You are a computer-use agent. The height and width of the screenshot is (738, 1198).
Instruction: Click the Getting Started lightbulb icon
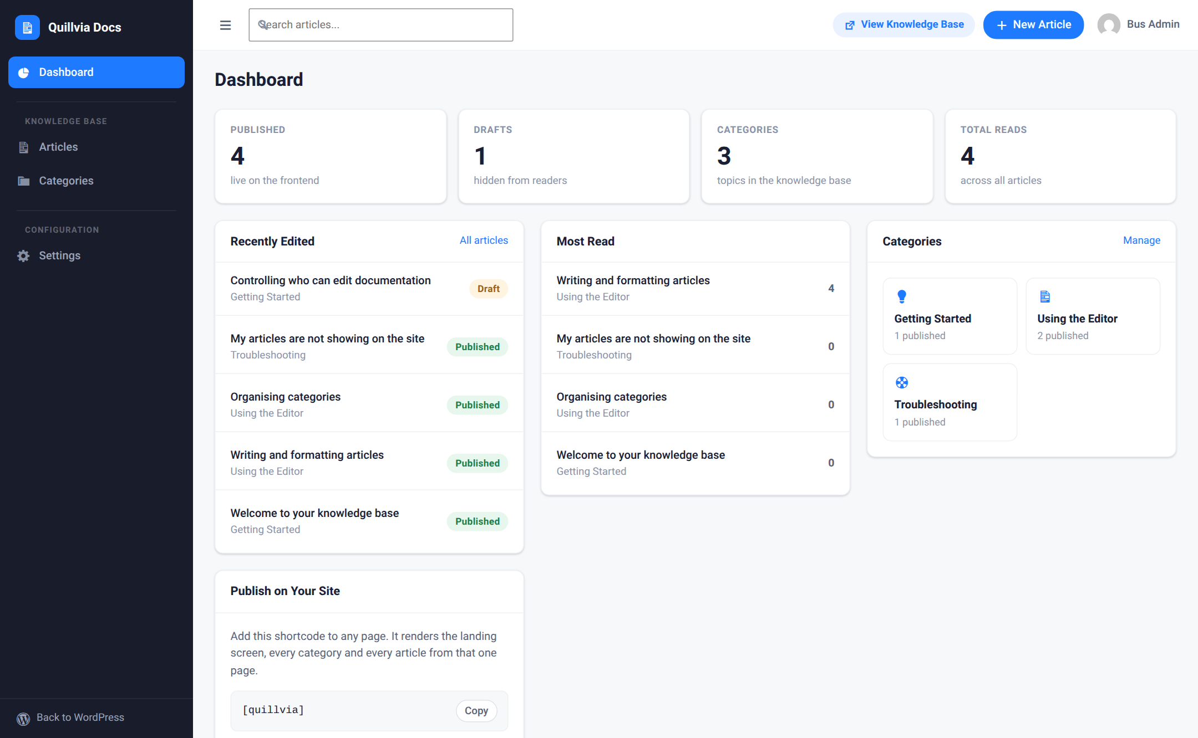coord(902,297)
